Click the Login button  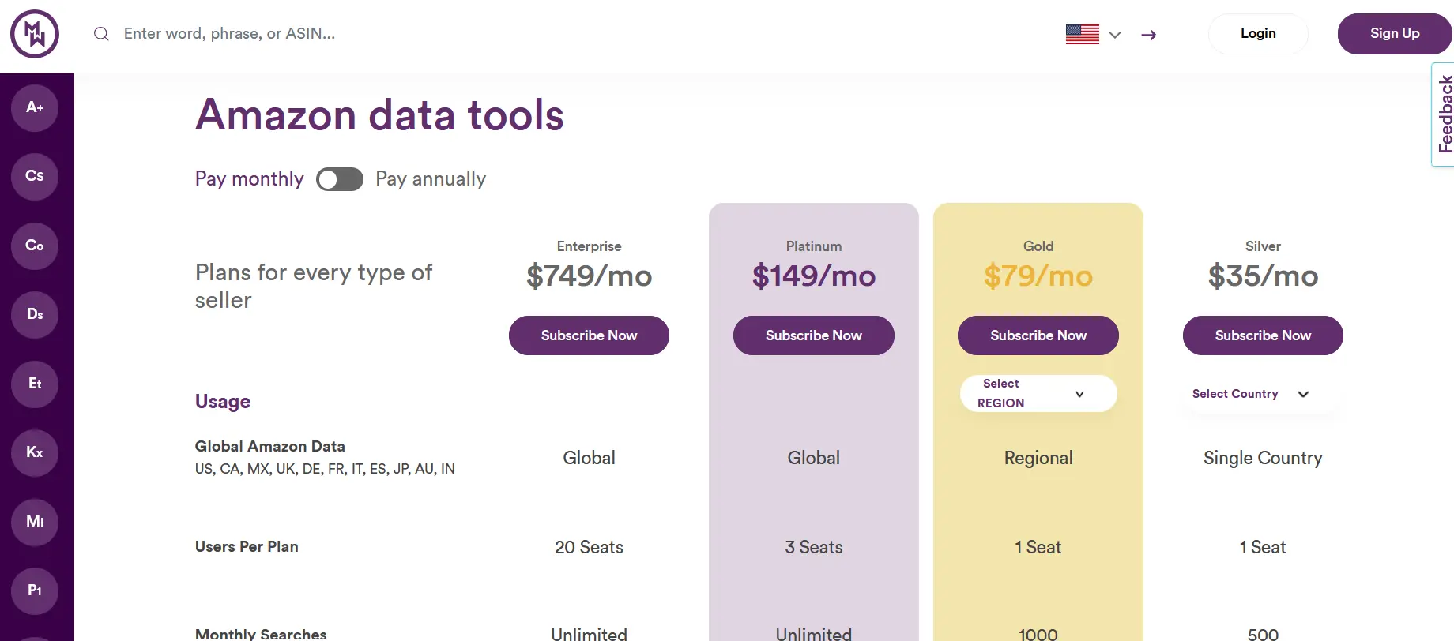pyautogui.click(x=1258, y=34)
